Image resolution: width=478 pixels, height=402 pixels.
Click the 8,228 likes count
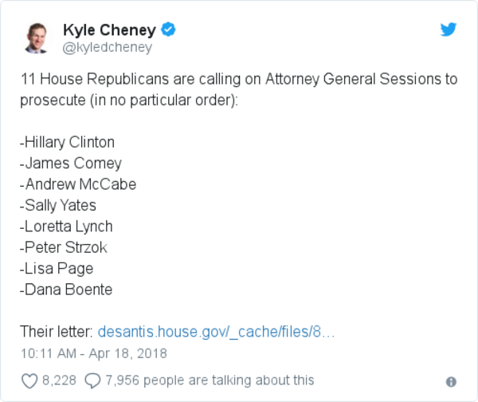(x=60, y=380)
